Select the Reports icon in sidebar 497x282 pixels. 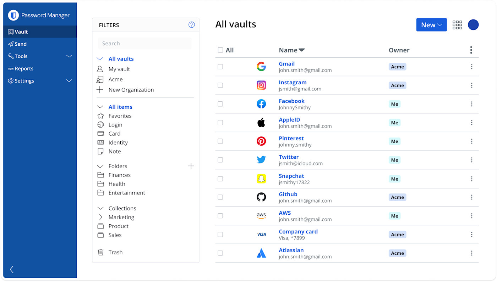point(10,68)
